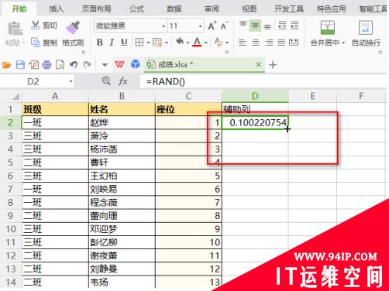Image resolution: width=389 pixels, height=291 pixels.
Task: Save the workbook with disk icon
Action: pos(20,64)
